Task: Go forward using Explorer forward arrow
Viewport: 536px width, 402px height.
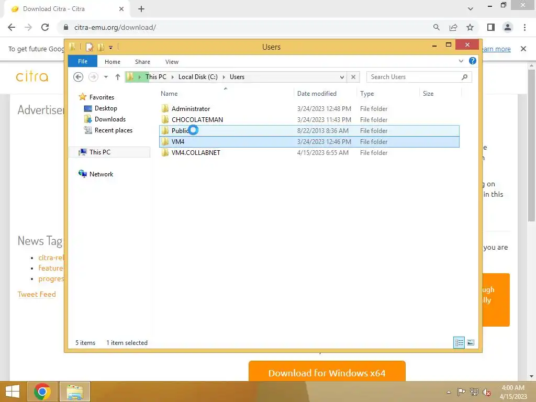Action: [x=93, y=77]
